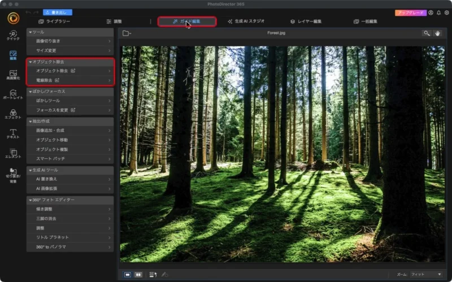Open the 生成 AI スタジオ tab

246,21
